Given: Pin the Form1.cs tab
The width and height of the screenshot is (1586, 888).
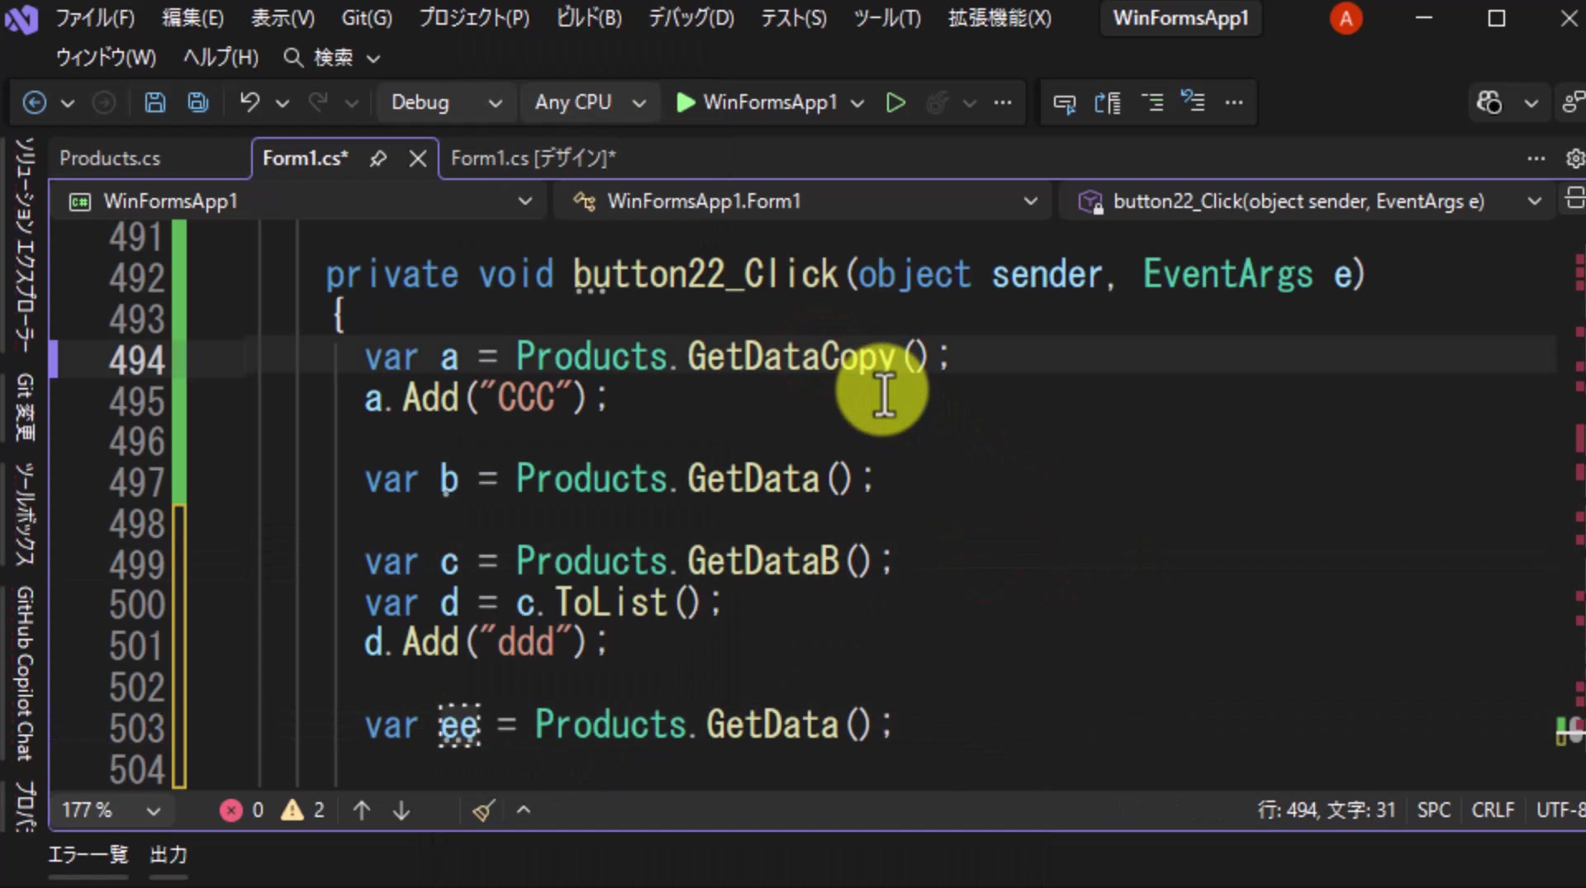Looking at the screenshot, I should (378, 158).
